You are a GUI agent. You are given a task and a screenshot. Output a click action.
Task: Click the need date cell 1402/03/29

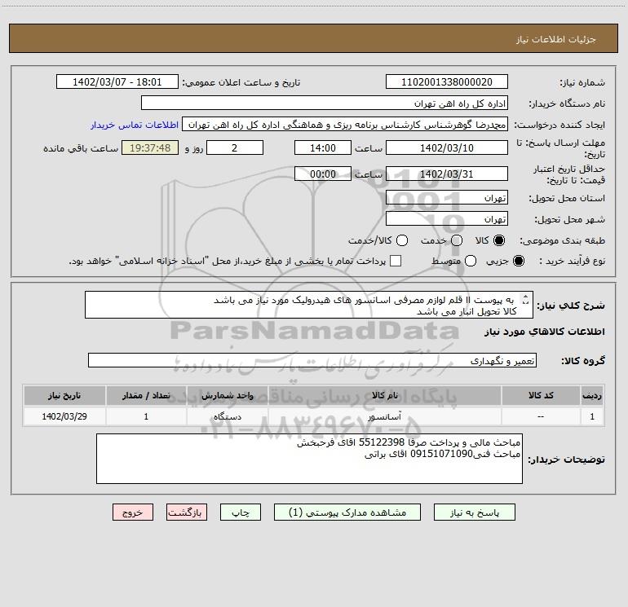coord(64,416)
